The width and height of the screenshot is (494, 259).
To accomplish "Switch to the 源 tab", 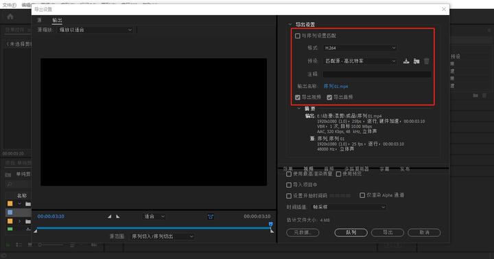I will (39, 20).
